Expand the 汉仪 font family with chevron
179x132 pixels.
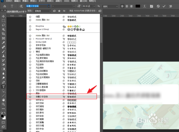tap(34, 90)
